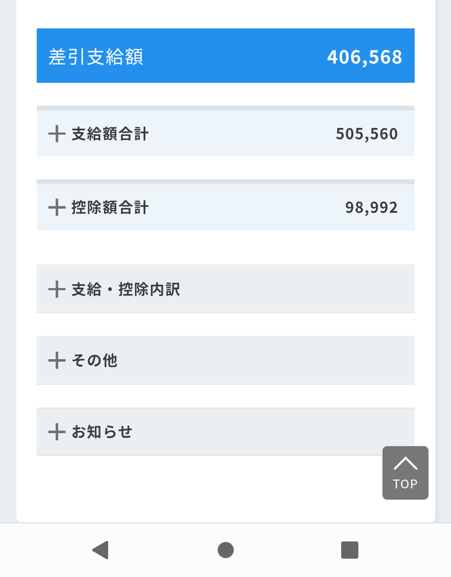
Task: Select the 98,992 total deduction amount
Action: pyautogui.click(x=371, y=208)
